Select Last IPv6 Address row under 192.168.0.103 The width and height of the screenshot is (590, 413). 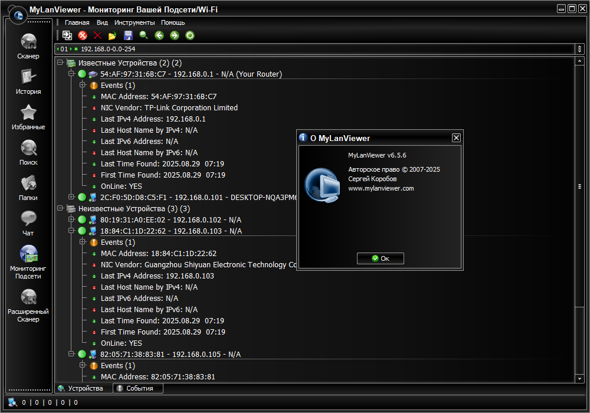click(139, 299)
